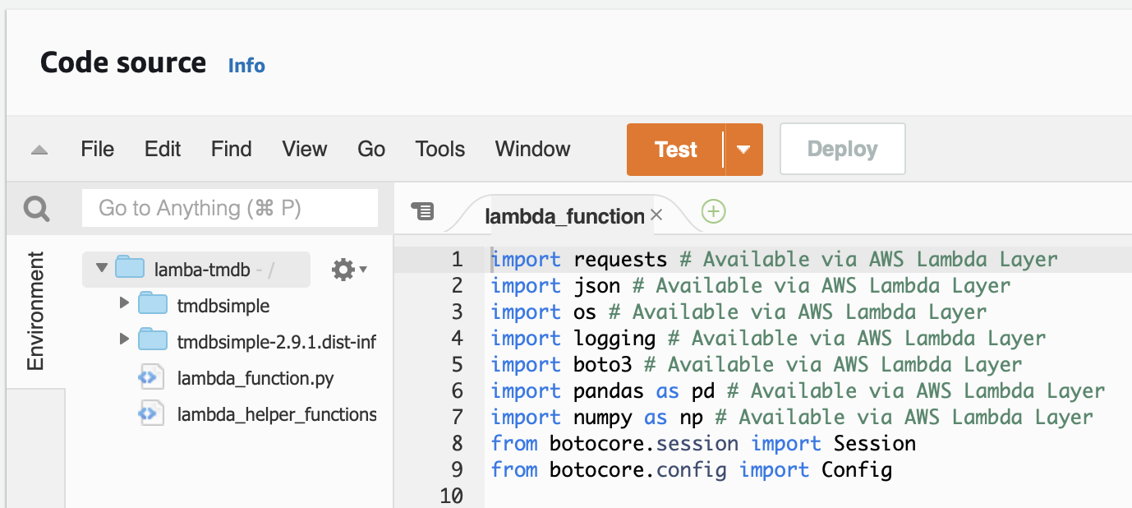Screen dimensions: 1132x508
Task: Collapse the lamba-tmdb root folder
Action: 101,267
